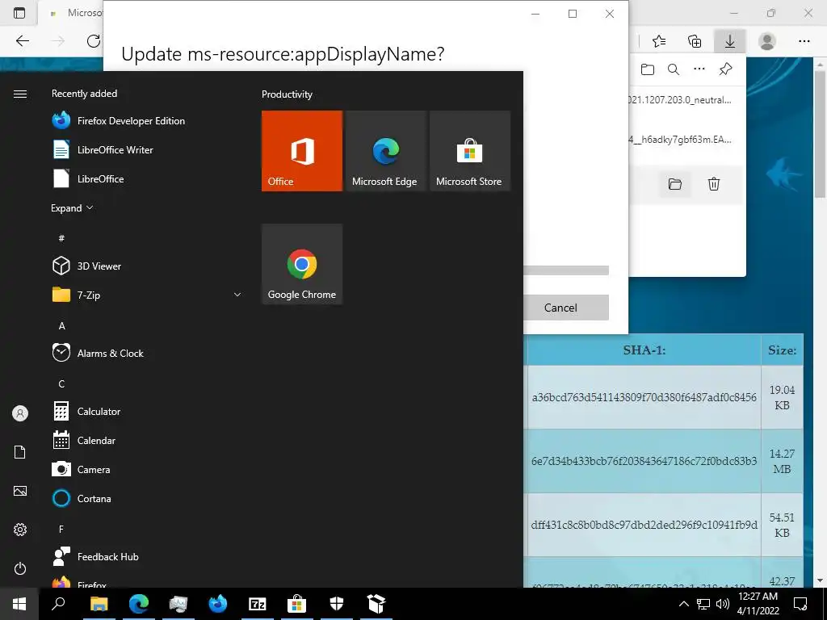Click the 'C' letter group header
This screenshot has height=620, width=827.
[61, 383]
